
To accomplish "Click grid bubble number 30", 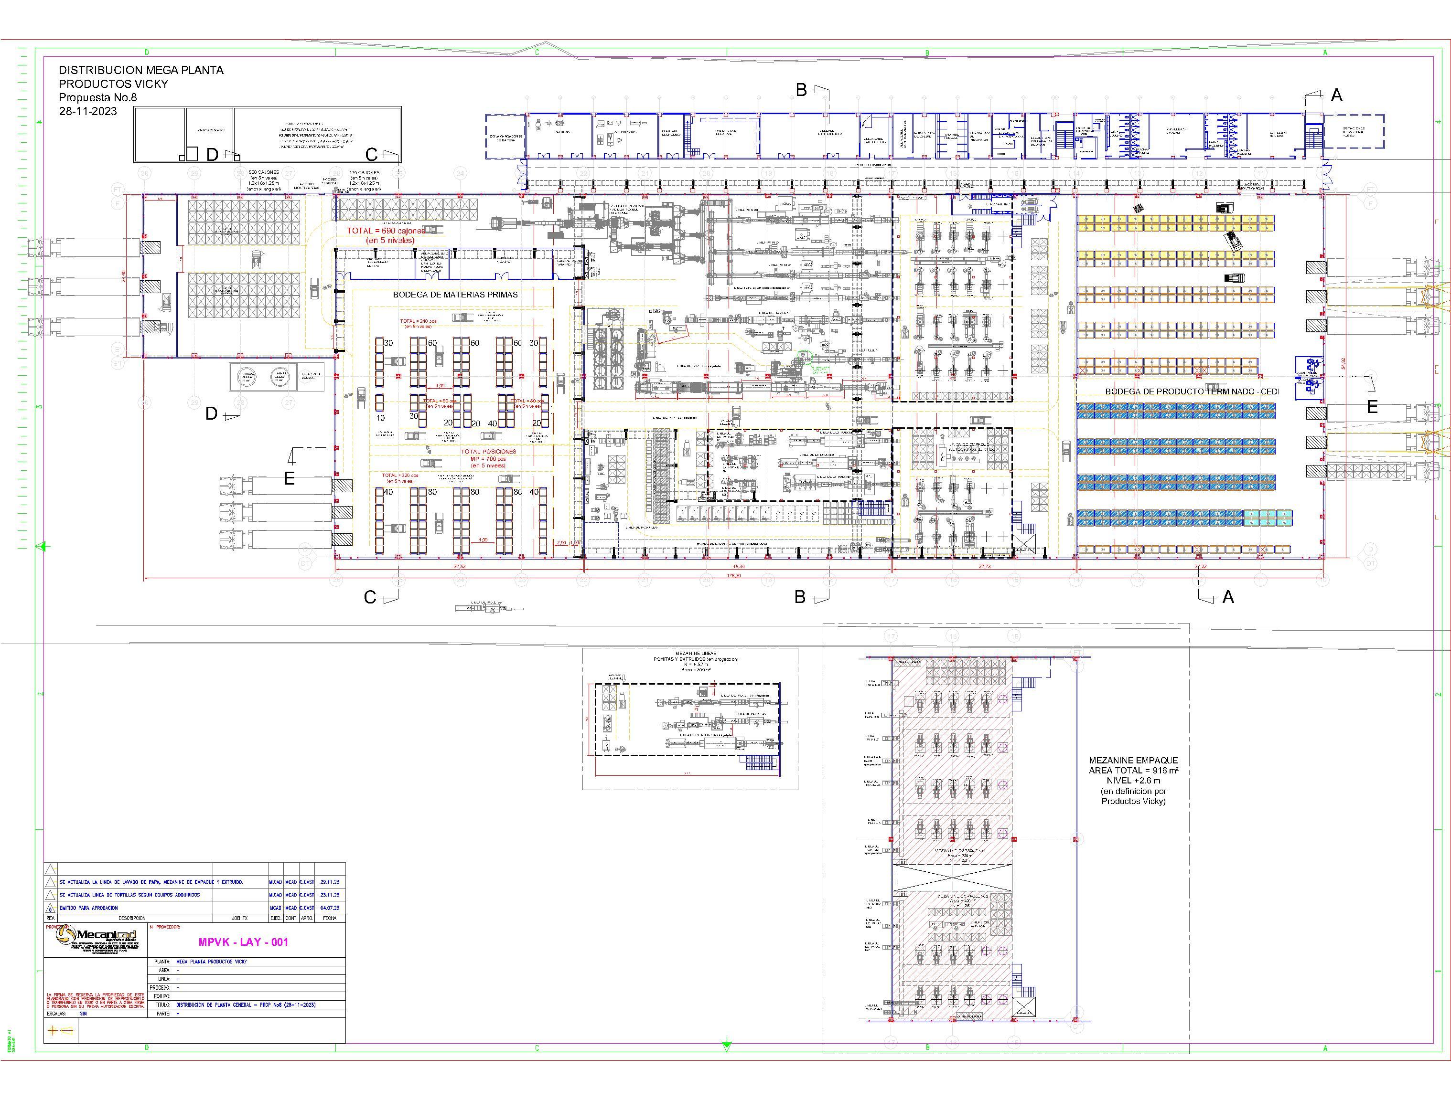I will coord(146,172).
